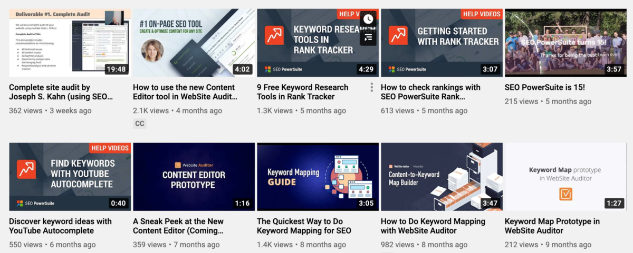Open the Keyword Research Tools in Rank Tracker thumbnail
Viewport: 633px width, 253px height.
(318, 43)
